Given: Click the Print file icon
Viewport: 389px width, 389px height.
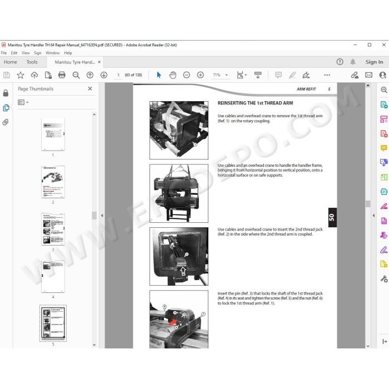Looking at the screenshot, I should [62, 75].
